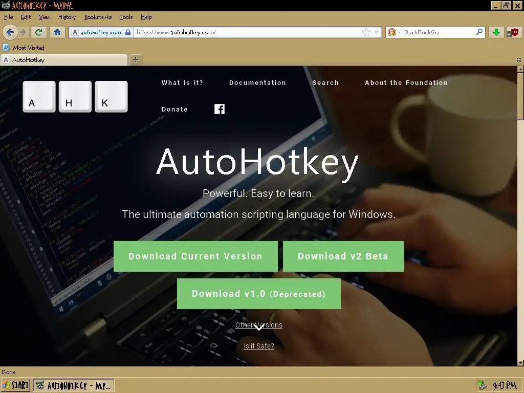The height and width of the screenshot is (393, 524).
Task: Open the View menu
Action: click(45, 17)
